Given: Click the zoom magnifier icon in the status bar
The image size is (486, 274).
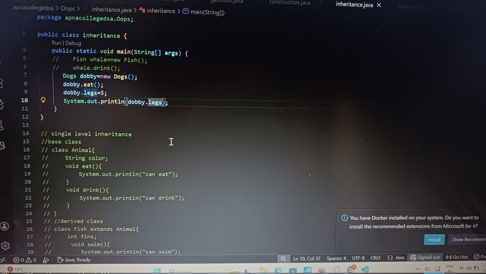Looking at the screenshot, I should click(283, 258).
